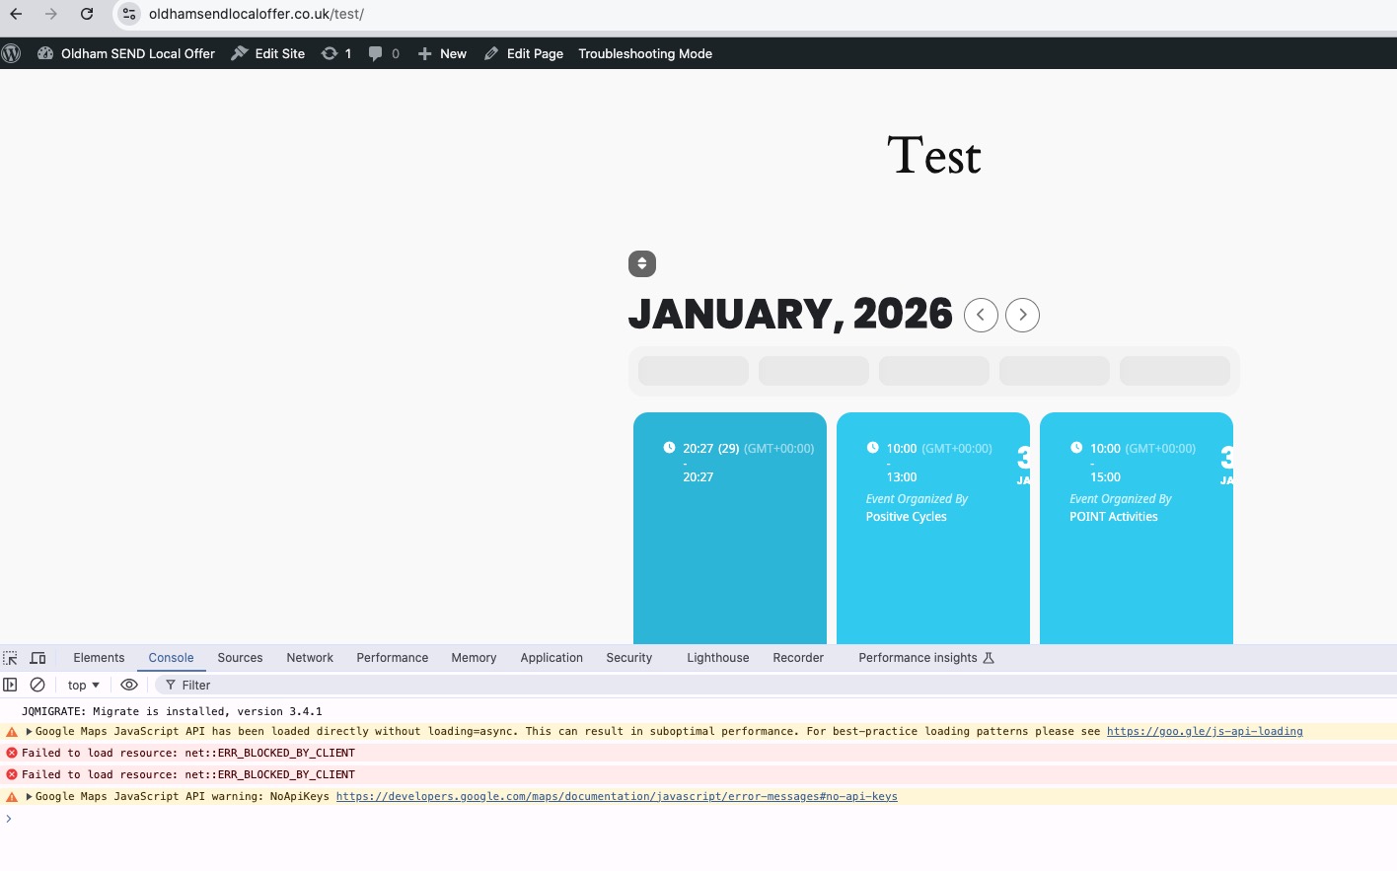Click the sort toggle icon above January
Screen dimensions: 1397x871
(x=642, y=263)
